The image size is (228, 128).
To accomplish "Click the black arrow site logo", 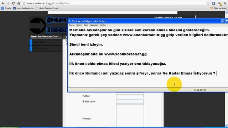I will pos(37,26).
